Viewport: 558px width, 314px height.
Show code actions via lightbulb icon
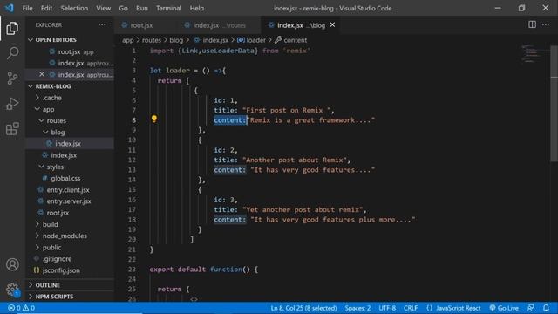[153, 119]
